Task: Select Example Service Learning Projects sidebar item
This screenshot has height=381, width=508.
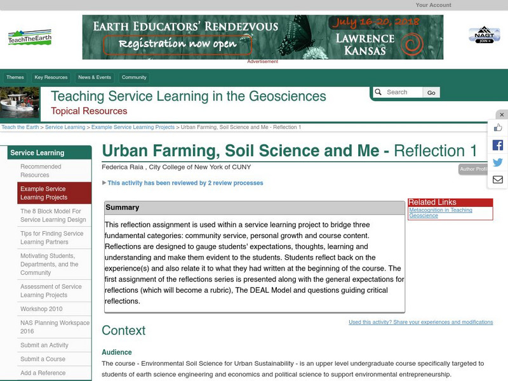Action: (x=55, y=193)
